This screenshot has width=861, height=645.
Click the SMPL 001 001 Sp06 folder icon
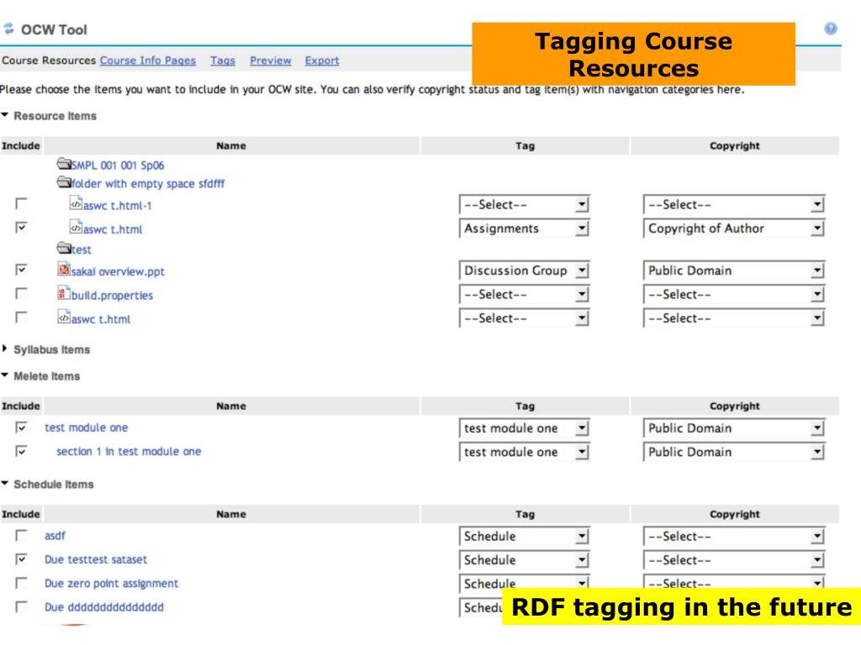tap(64, 164)
